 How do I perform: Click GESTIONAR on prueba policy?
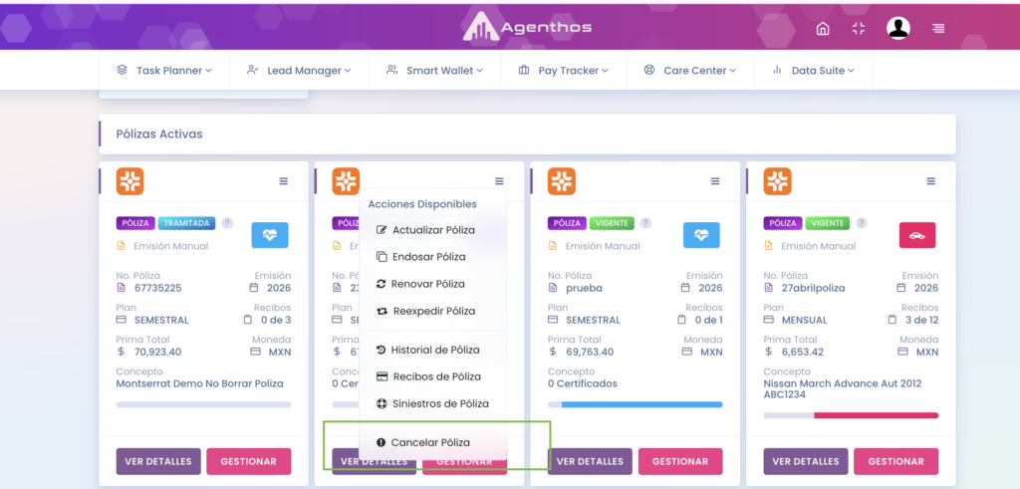pos(680,462)
